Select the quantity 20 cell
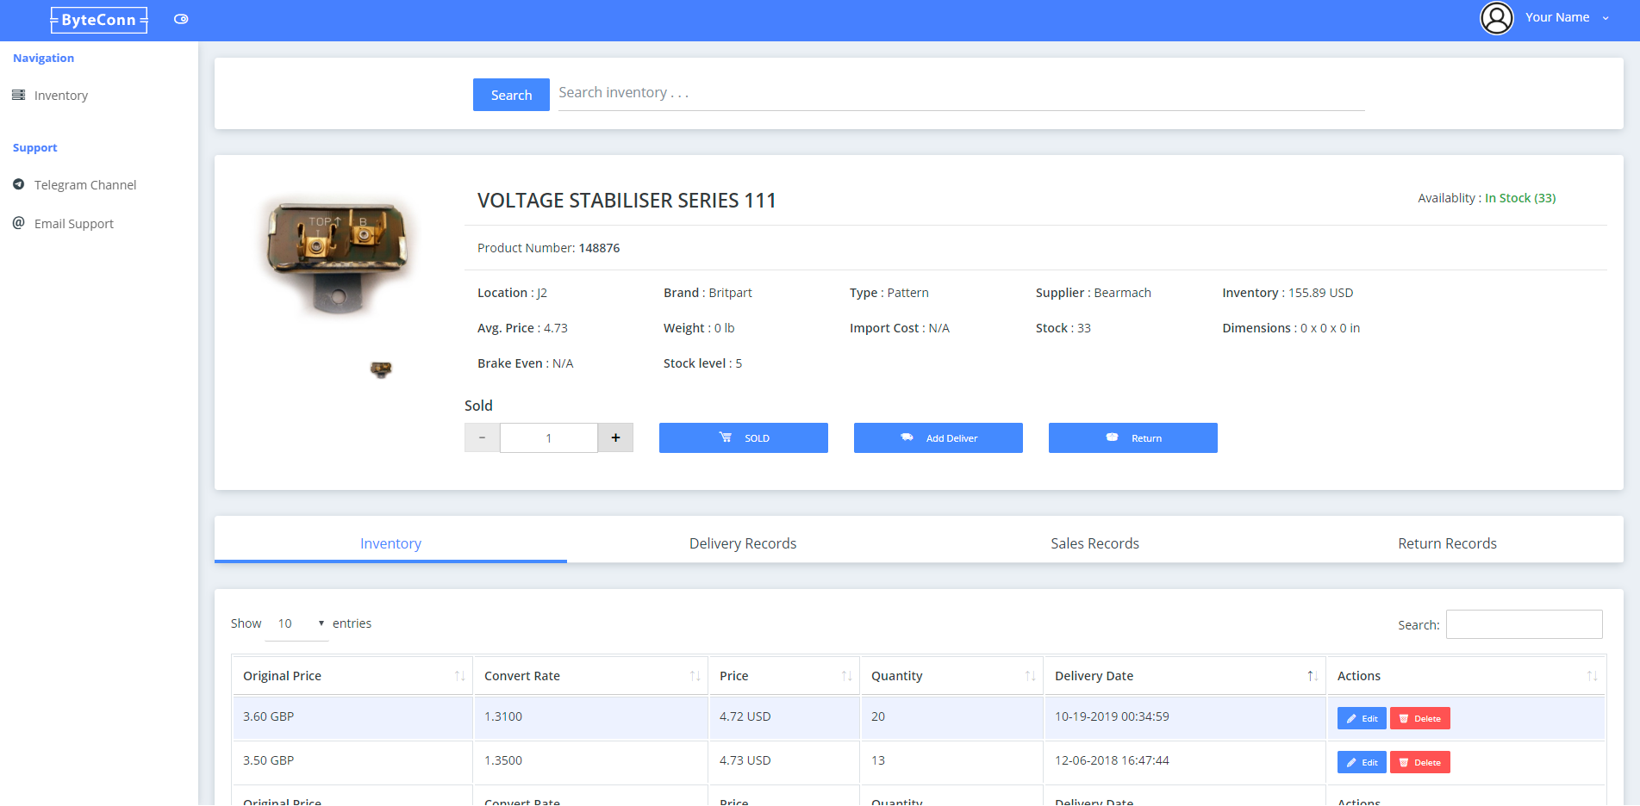Image resolution: width=1640 pixels, height=806 pixels. click(x=951, y=717)
